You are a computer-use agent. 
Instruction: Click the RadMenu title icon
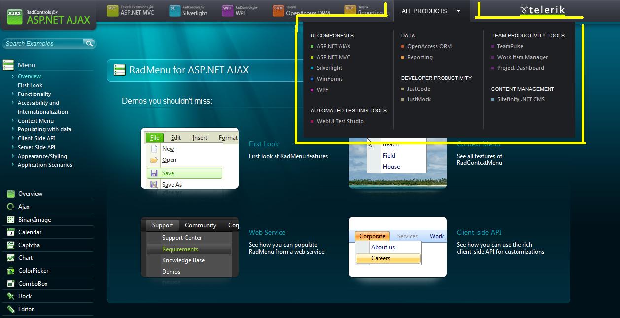[120, 70]
